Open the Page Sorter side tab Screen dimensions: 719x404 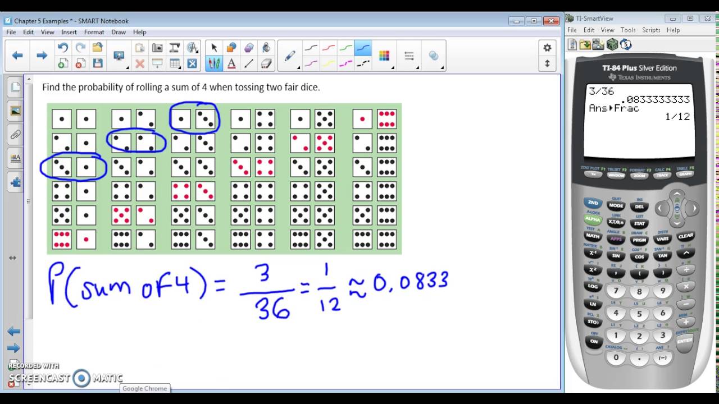(15, 87)
